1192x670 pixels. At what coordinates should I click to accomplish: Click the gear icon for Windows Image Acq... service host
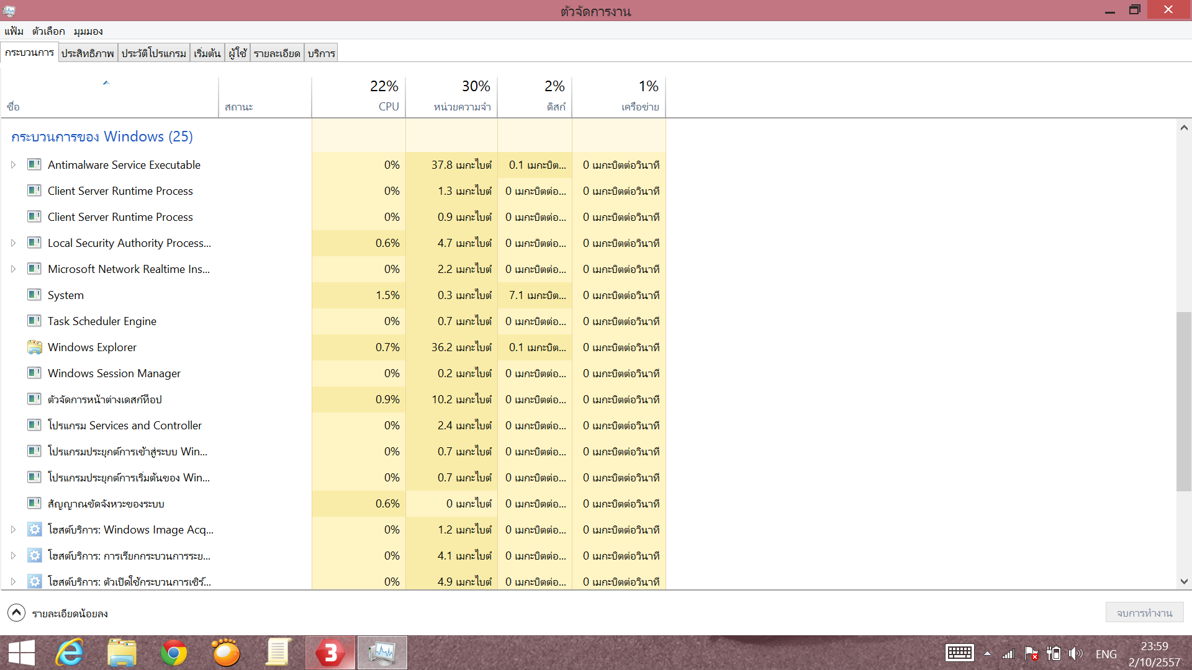[34, 529]
